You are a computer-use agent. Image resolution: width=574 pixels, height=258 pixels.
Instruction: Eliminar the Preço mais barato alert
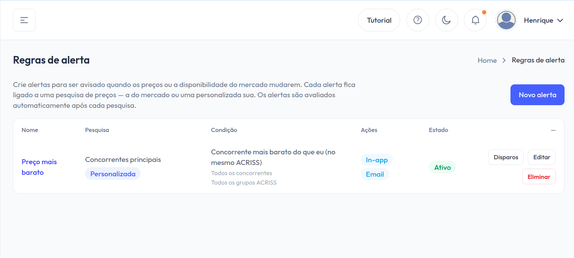tap(539, 177)
